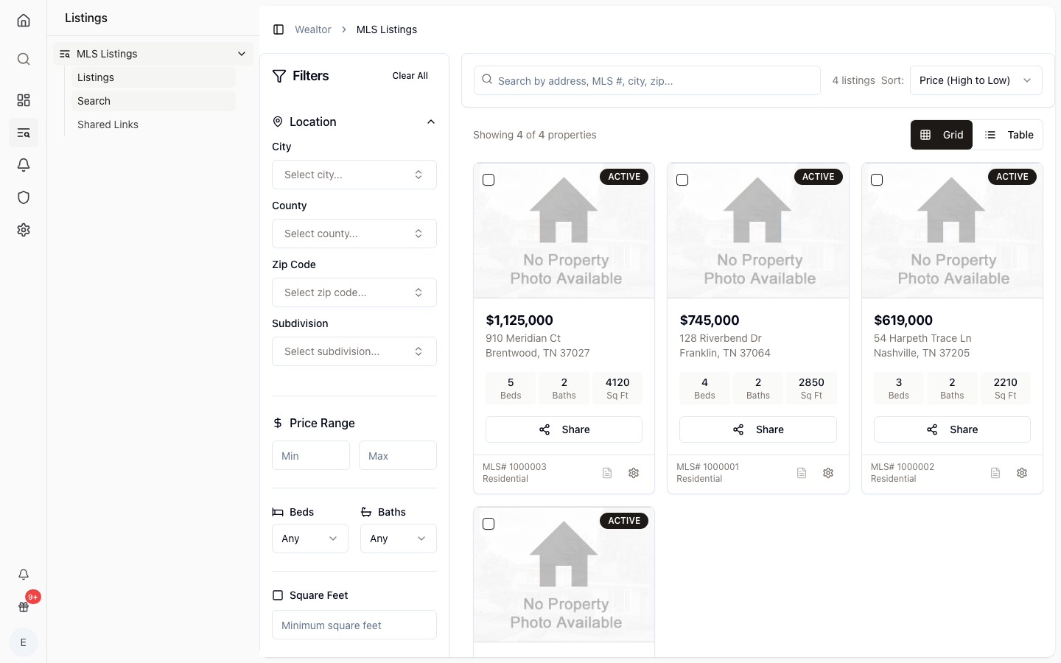Click the Min price field
The height and width of the screenshot is (663, 1061).
(311, 455)
